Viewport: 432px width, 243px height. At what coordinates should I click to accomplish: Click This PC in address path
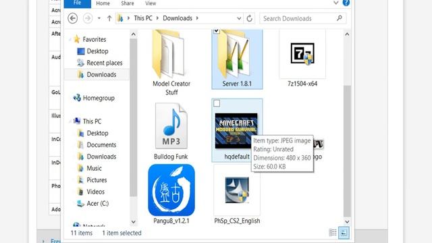143,18
